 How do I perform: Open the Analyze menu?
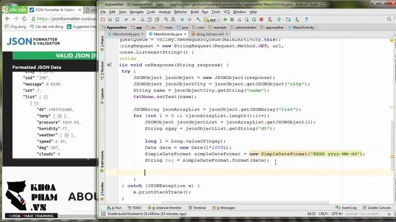(165, 12)
